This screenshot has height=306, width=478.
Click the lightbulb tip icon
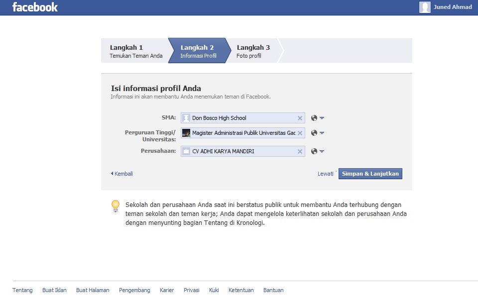click(x=116, y=206)
